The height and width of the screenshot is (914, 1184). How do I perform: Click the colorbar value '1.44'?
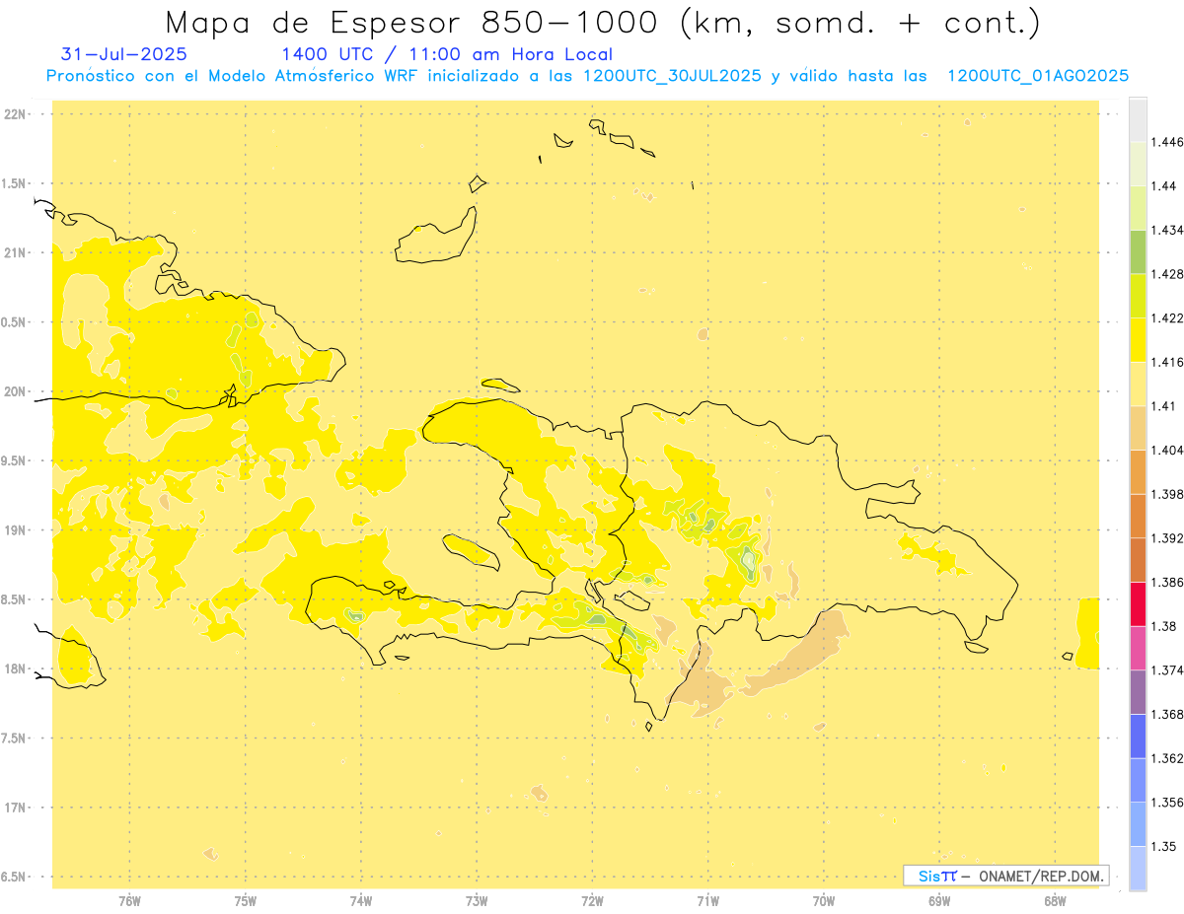[1165, 186]
